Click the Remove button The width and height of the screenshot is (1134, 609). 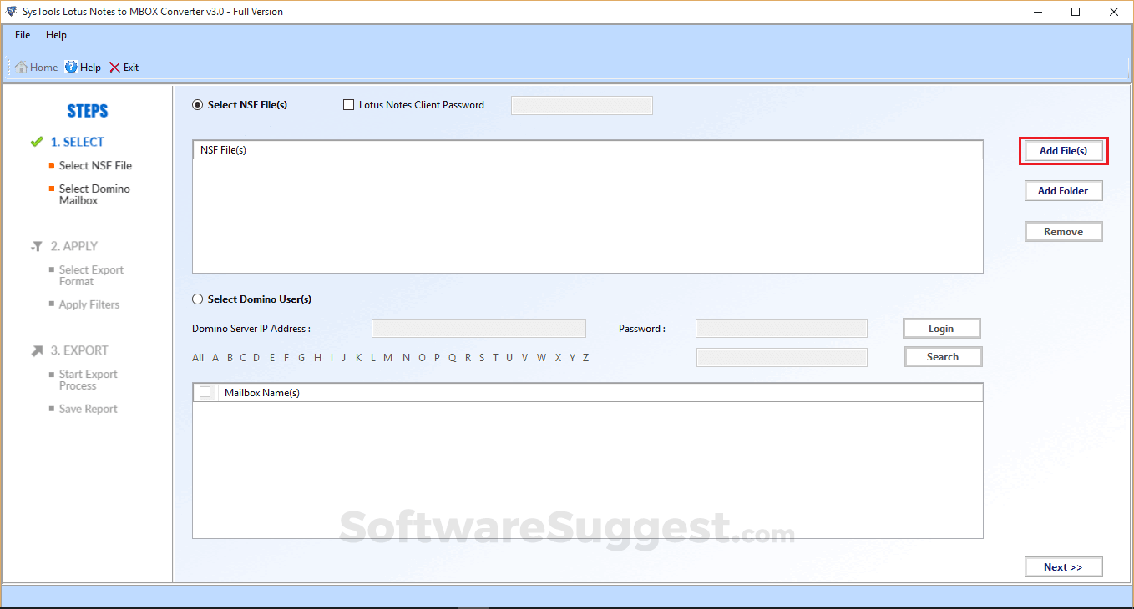point(1063,231)
